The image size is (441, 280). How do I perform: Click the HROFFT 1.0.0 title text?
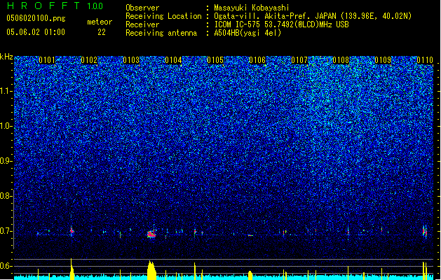pos(55,6)
